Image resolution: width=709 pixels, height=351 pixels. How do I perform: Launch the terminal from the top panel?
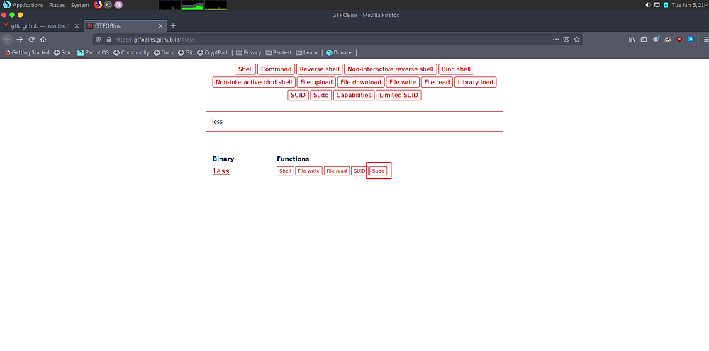point(108,5)
